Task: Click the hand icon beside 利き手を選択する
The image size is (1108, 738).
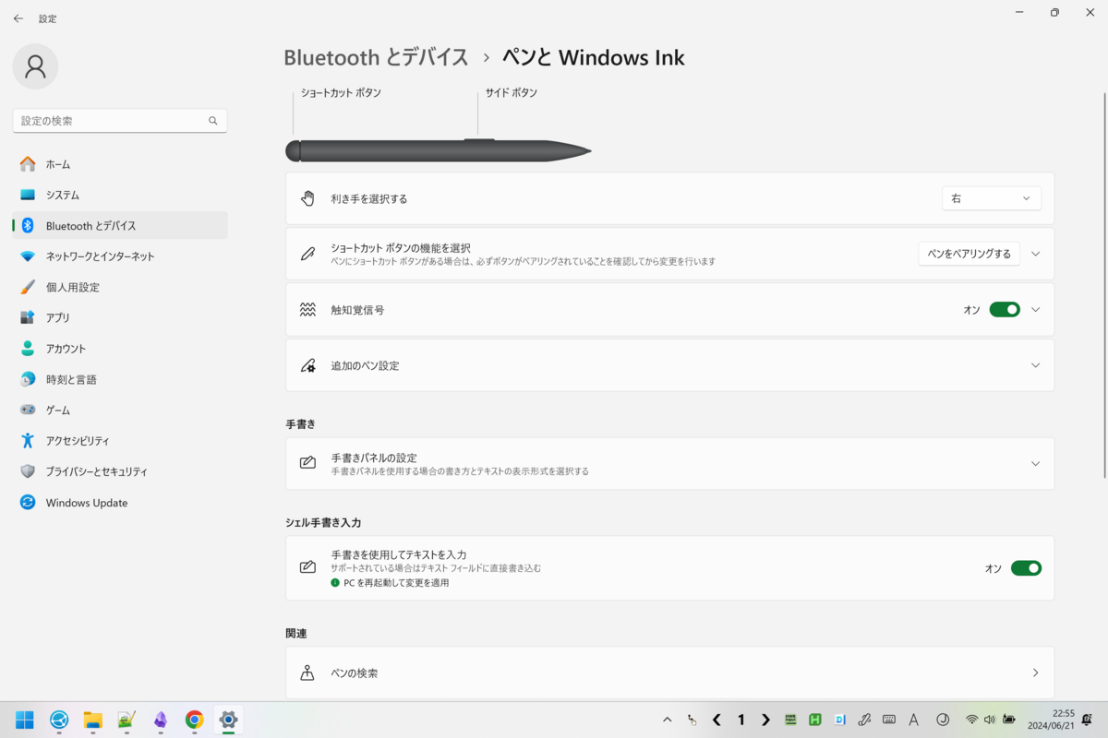Action: (x=308, y=198)
